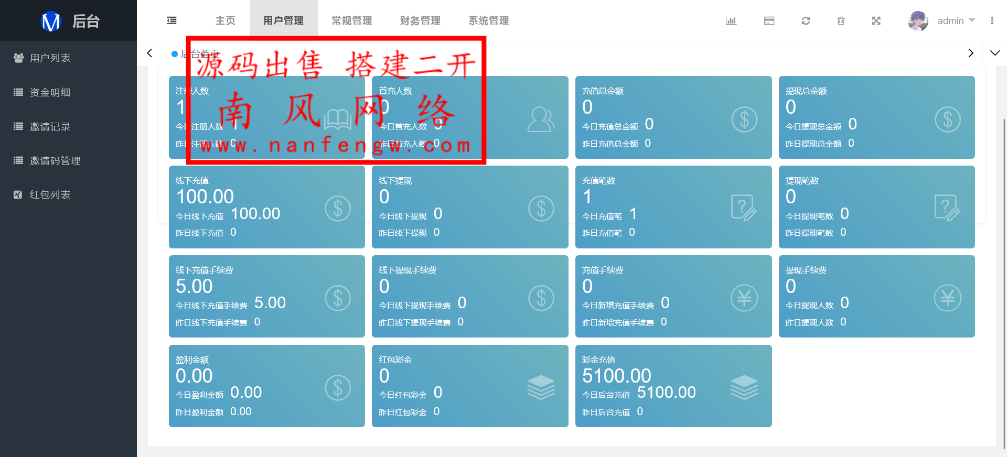Open the bar chart statistics icon
Viewport: 1007px width, 457px height.
tap(731, 20)
